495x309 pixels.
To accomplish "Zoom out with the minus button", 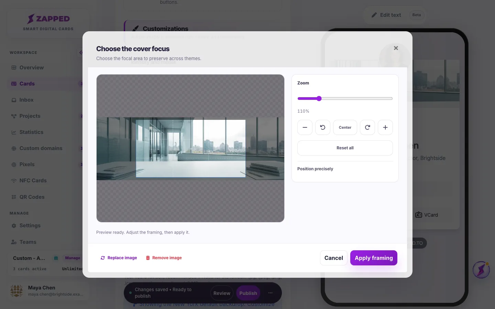I will point(305,127).
